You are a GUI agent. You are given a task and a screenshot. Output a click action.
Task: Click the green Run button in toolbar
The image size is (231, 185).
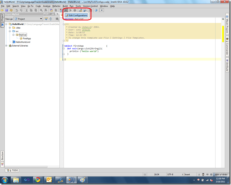(70, 10)
